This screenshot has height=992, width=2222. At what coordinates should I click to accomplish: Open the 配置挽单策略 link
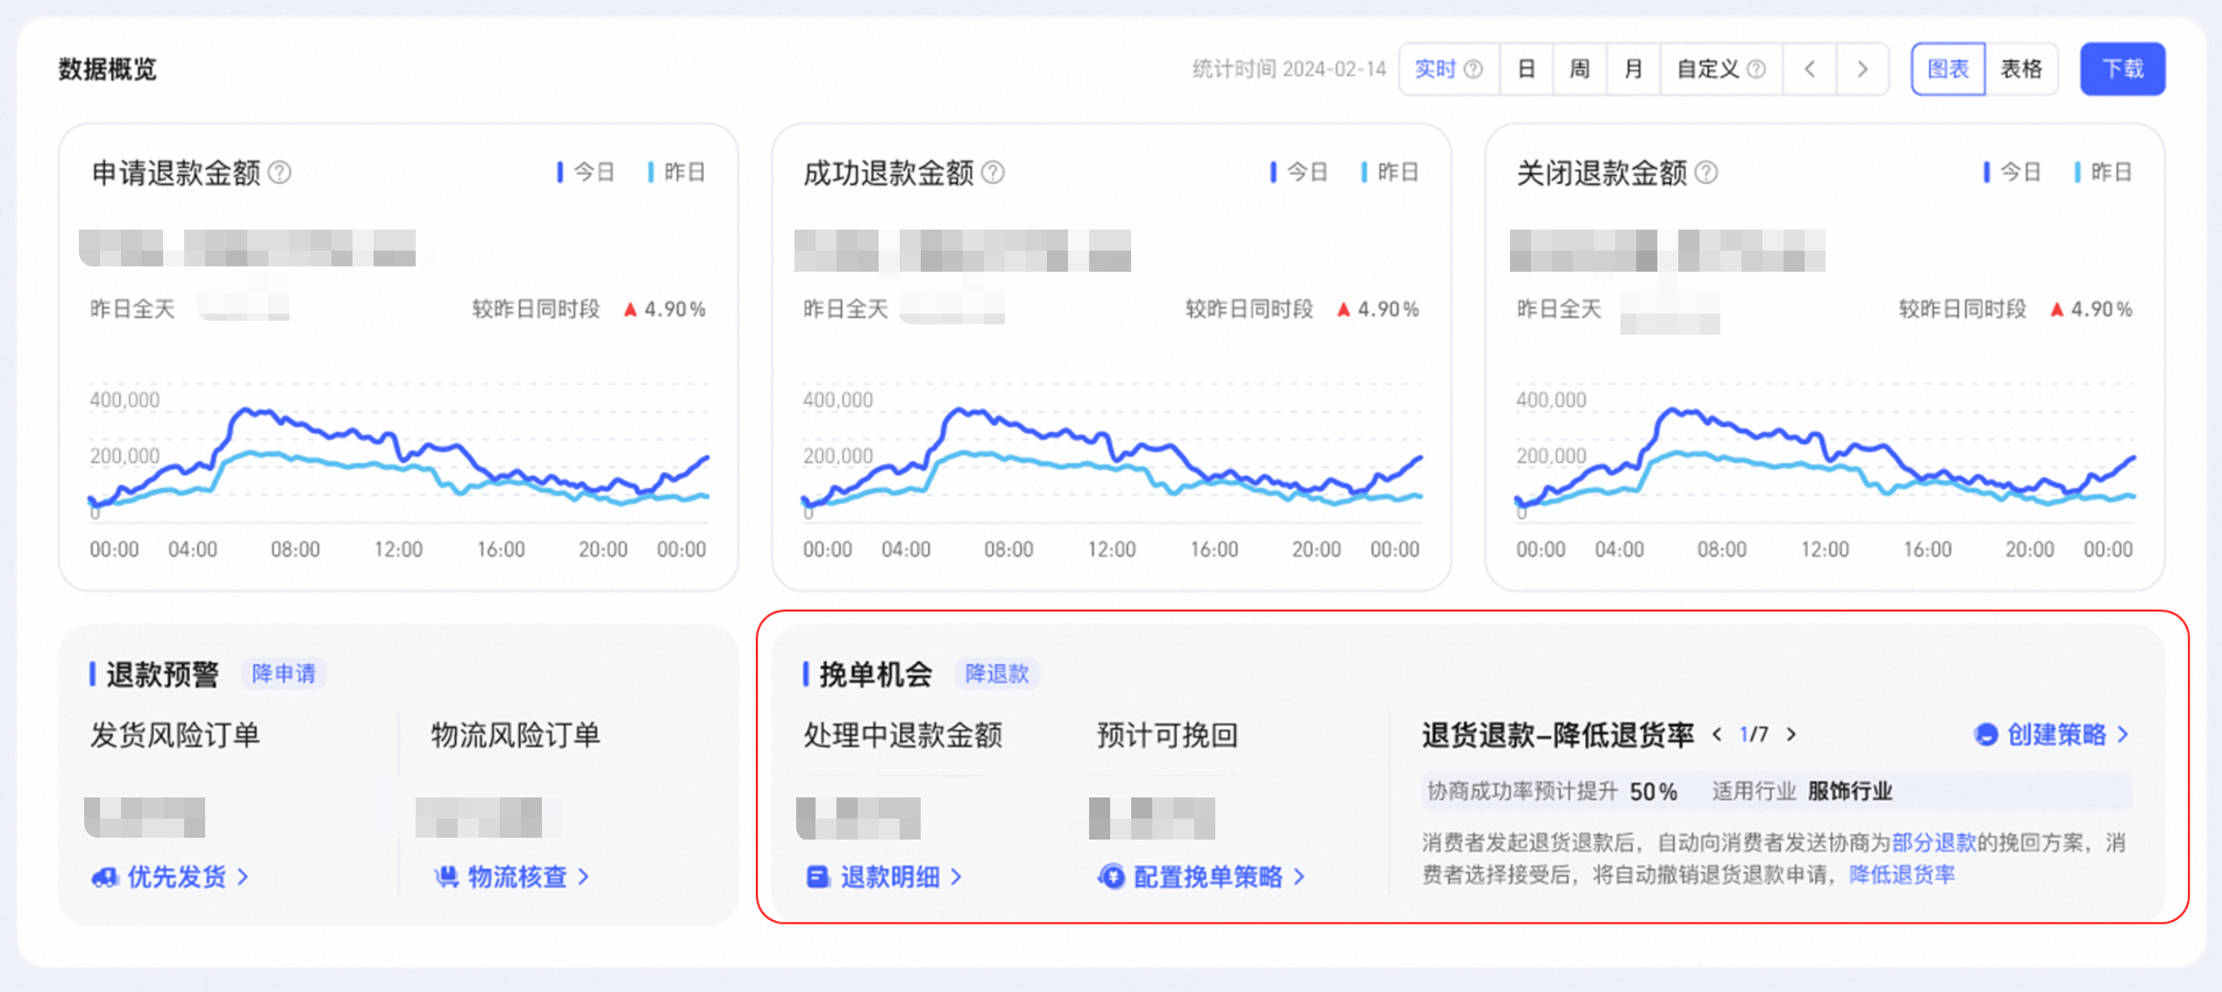(x=1209, y=876)
